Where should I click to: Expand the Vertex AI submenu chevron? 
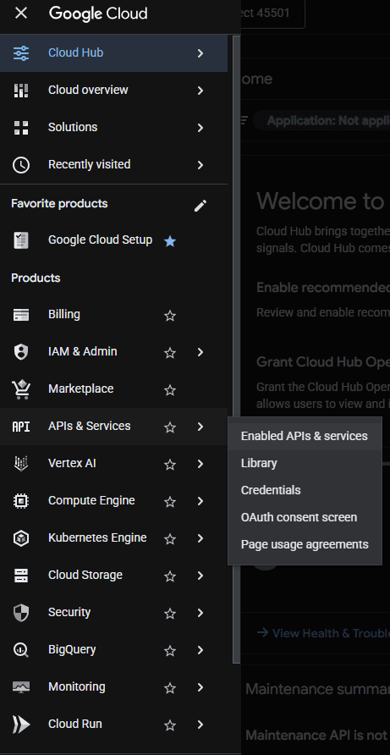tap(200, 464)
